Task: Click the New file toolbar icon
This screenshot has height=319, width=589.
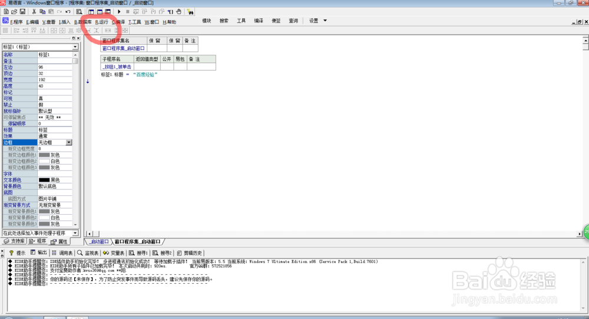Action: pyautogui.click(x=6, y=12)
